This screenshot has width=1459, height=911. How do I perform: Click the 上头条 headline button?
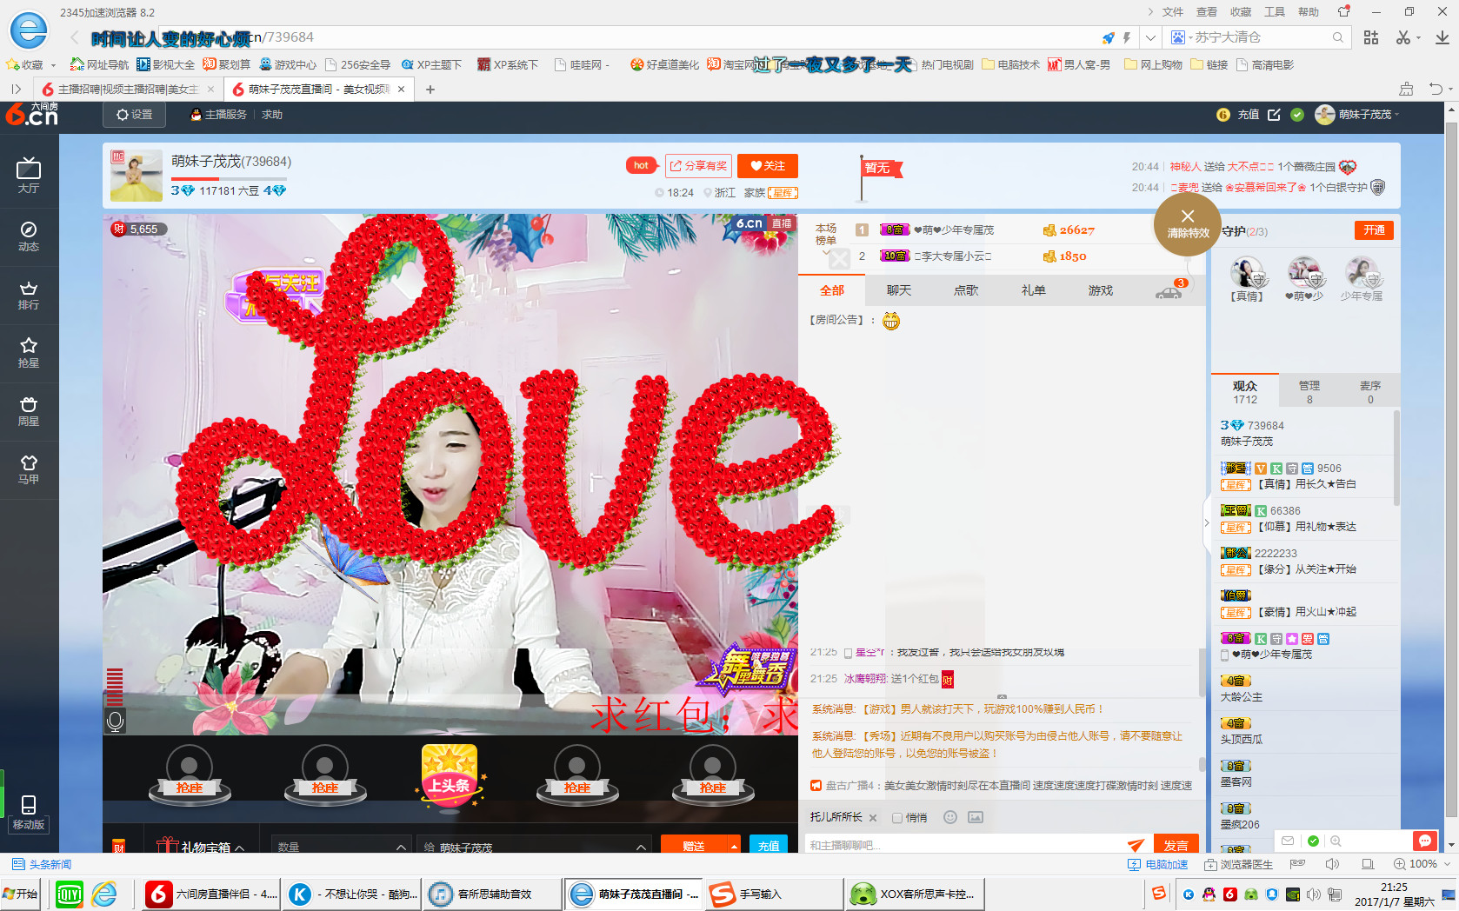pyautogui.click(x=450, y=777)
